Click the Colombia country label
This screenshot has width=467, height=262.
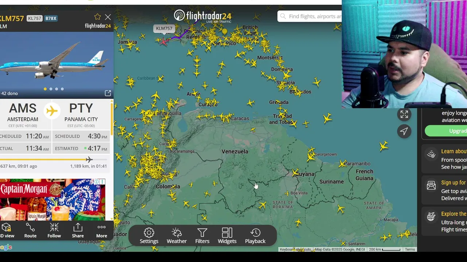click(x=168, y=187)
